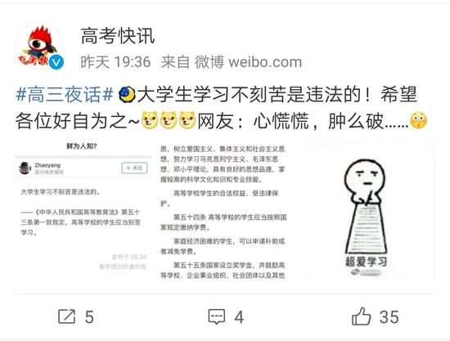
Task: Like the post with the thumbs-up icon
Action: coord(362,316)
